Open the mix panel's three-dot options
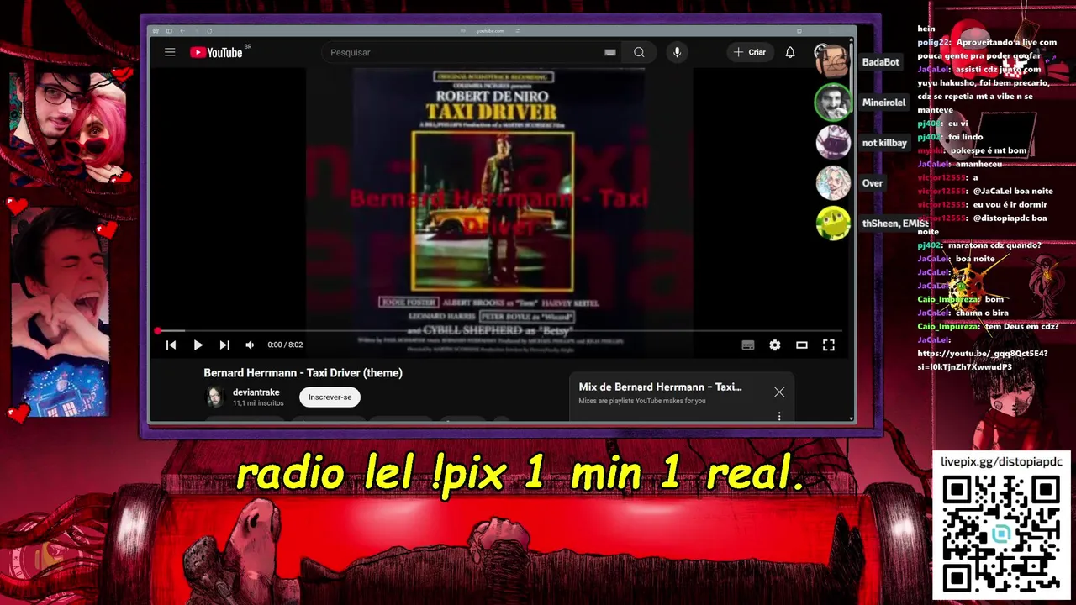 click(x=779, y=416)
